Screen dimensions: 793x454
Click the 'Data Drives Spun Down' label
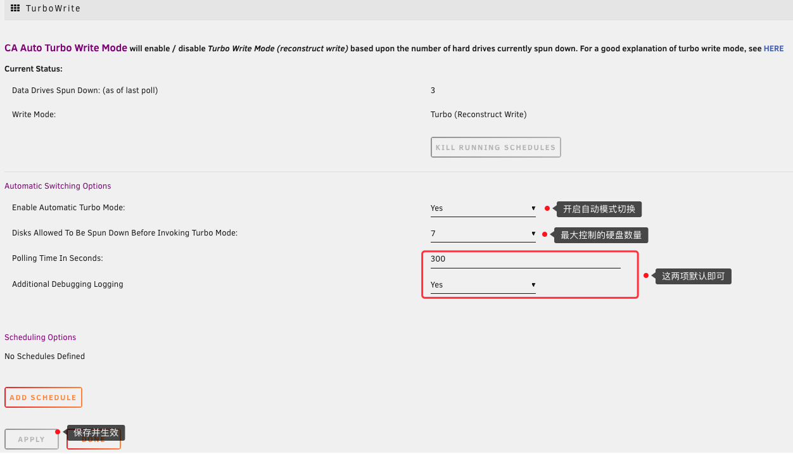click(85, 91)
